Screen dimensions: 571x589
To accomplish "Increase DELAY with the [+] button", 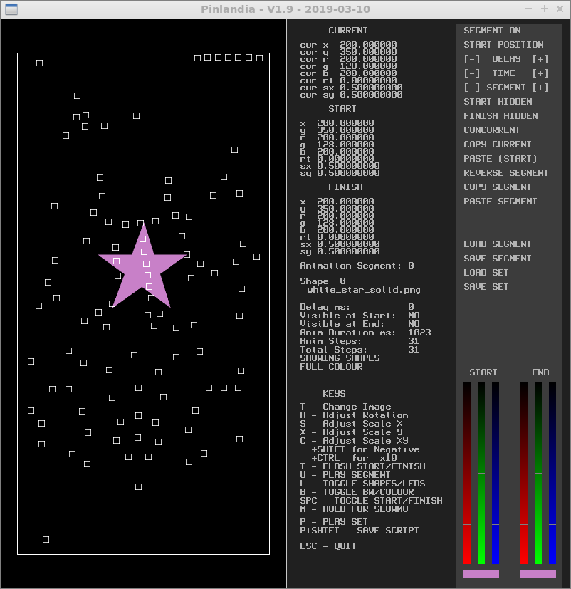I will coord(540,59).
